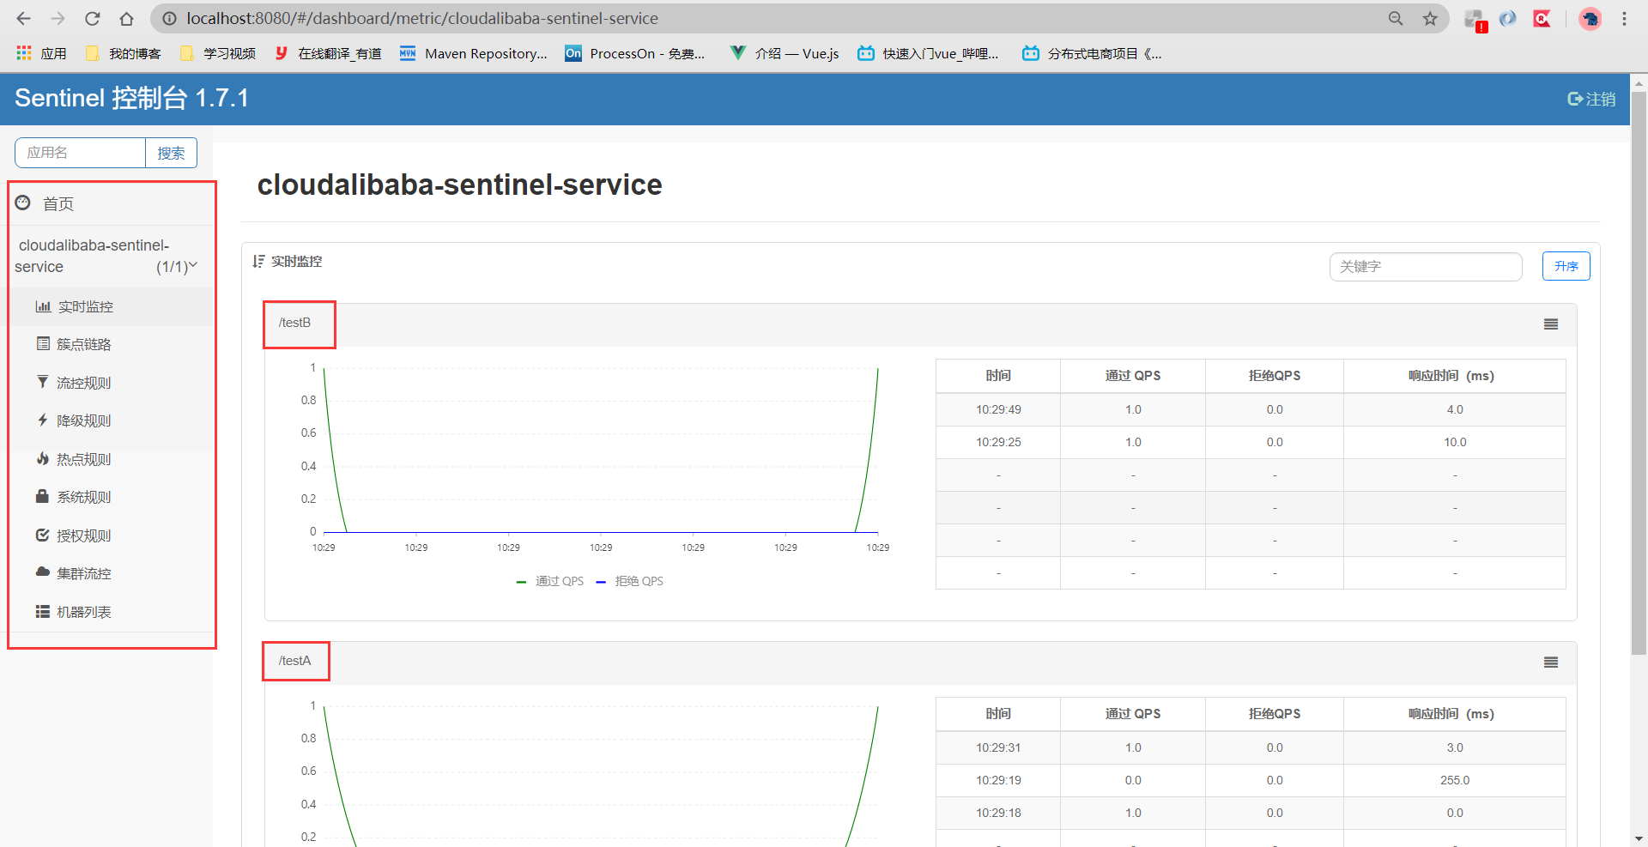Click the Sentinel 控制台 1.7.1 title
This screenshot has height=847, width=1648.
pos(132,98)
